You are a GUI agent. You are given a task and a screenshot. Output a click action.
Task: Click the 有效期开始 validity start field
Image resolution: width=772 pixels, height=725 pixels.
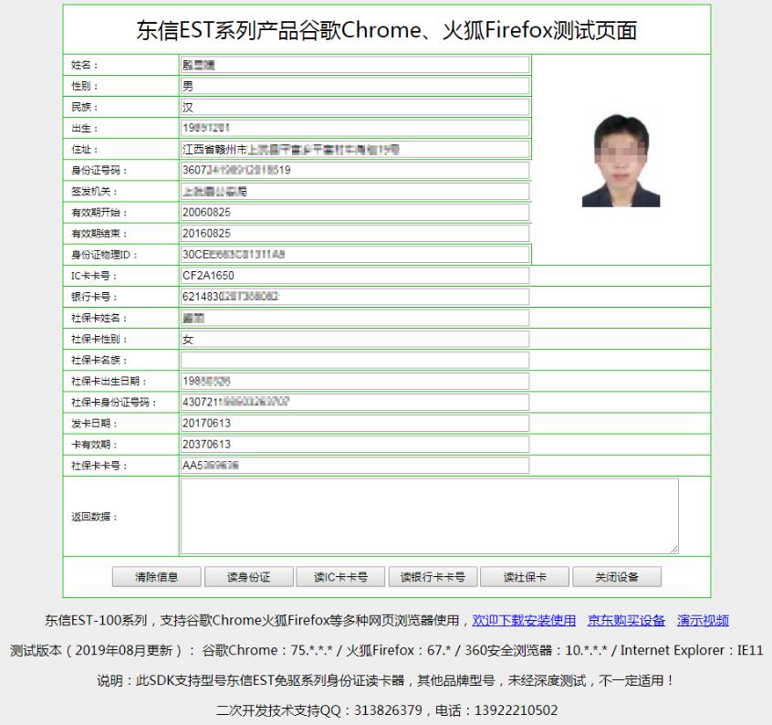click(354, 212)
